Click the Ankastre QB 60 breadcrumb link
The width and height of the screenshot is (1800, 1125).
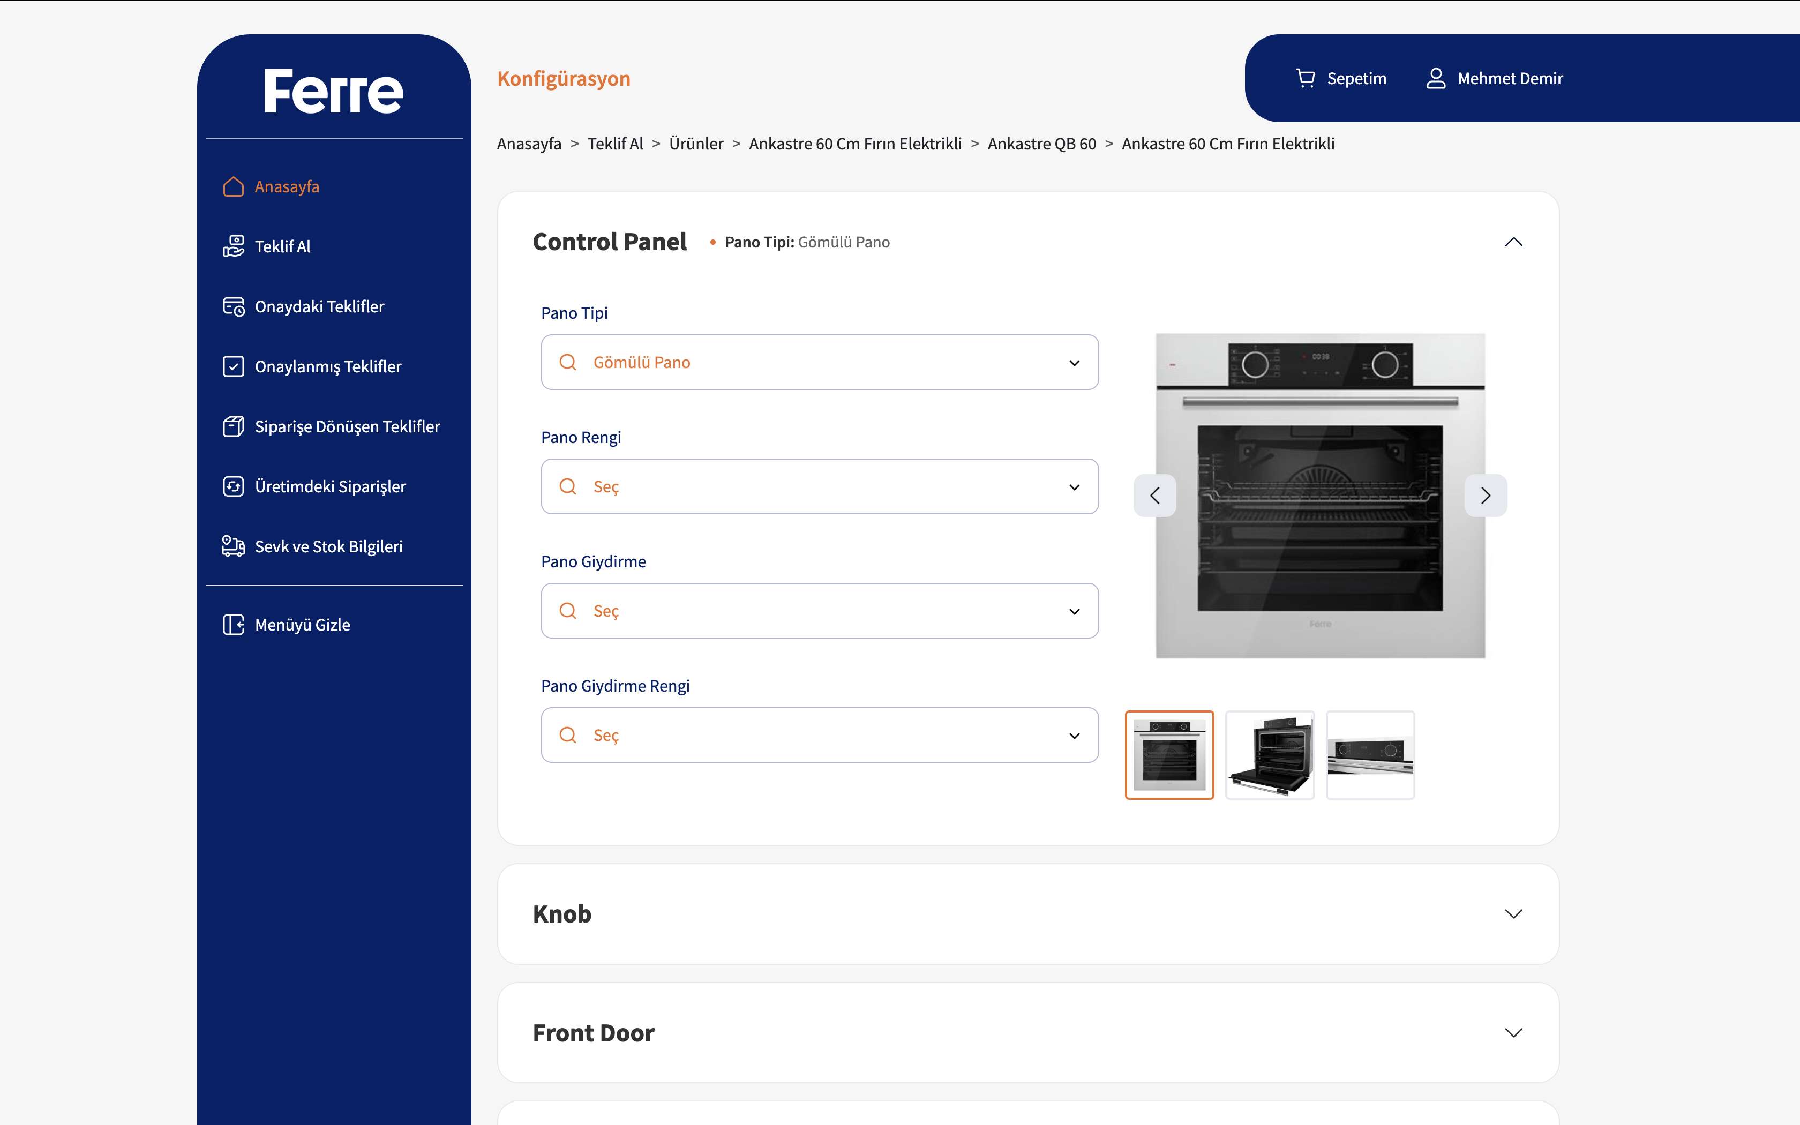(1041, 144)
